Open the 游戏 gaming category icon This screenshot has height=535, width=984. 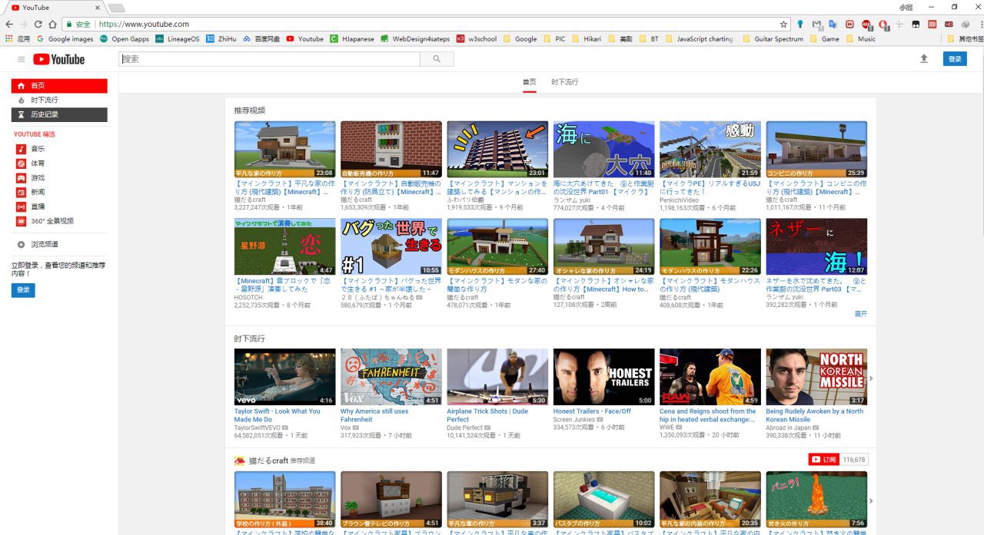click(x=22, y=178)
